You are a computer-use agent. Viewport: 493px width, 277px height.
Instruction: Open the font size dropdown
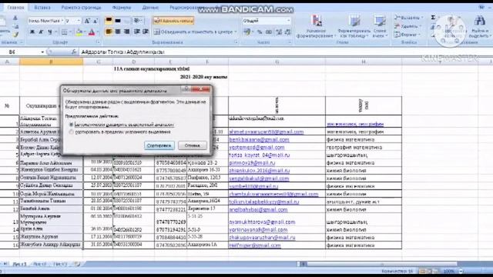(79, 21)
